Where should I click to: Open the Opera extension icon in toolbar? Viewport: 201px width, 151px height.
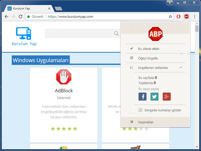tap(178, 16)
